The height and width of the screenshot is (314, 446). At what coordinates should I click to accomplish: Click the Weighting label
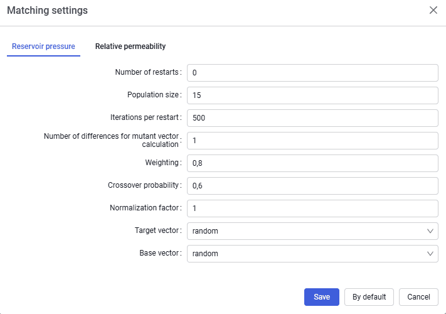pos(162,163)
